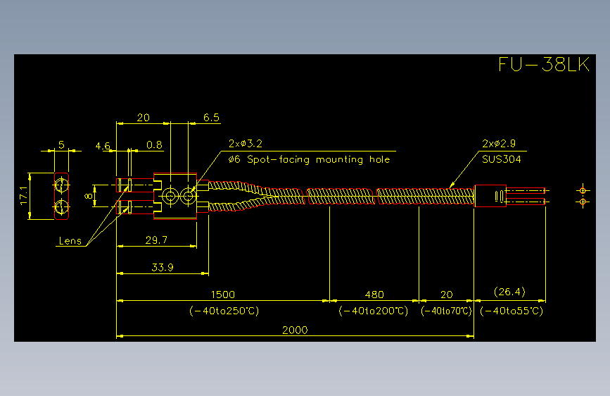The width and height of the screenshot is (610, 396).
Task: Click the 20 dimension above sensor head
Action: click(143, 118)
